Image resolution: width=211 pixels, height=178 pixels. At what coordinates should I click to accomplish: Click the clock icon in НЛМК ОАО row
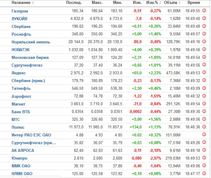tap(204, 173)
